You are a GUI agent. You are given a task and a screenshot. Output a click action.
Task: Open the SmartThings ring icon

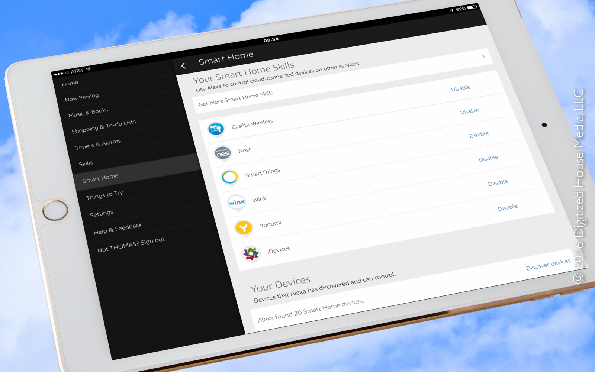pos(229,177)
